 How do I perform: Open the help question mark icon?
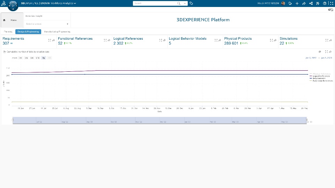coord(325,3)
